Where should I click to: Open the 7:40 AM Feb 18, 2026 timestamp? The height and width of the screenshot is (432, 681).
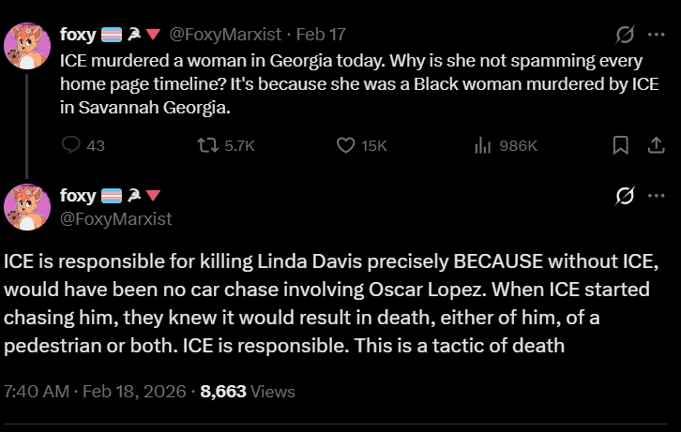pyautogui.click(x=95, y=391)
